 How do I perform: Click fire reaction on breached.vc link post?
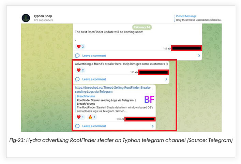(92, 117)
